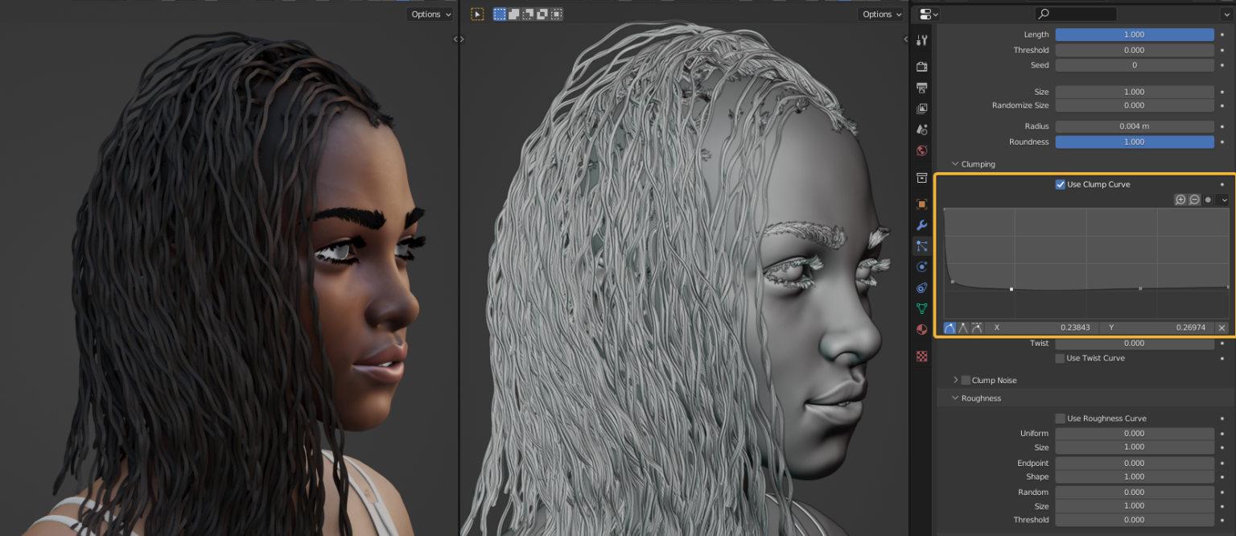Zoom in on the clump curve widget
Image resolution: width=1236 pixels, height=536 pixels.
(1180, 200)
